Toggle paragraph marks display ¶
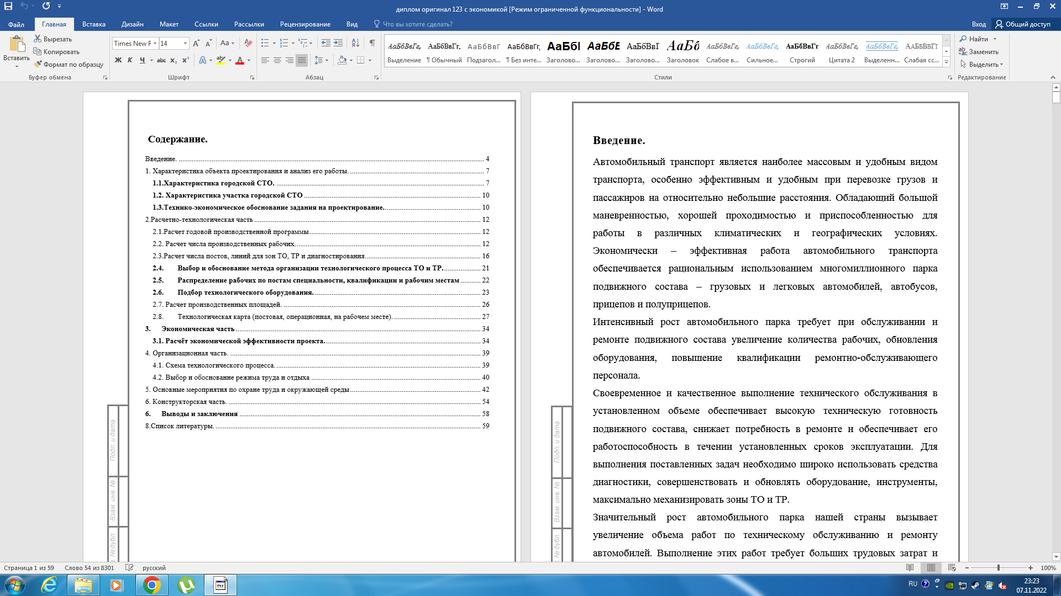This screenshot has width=1061, height=596. (372, 43)
